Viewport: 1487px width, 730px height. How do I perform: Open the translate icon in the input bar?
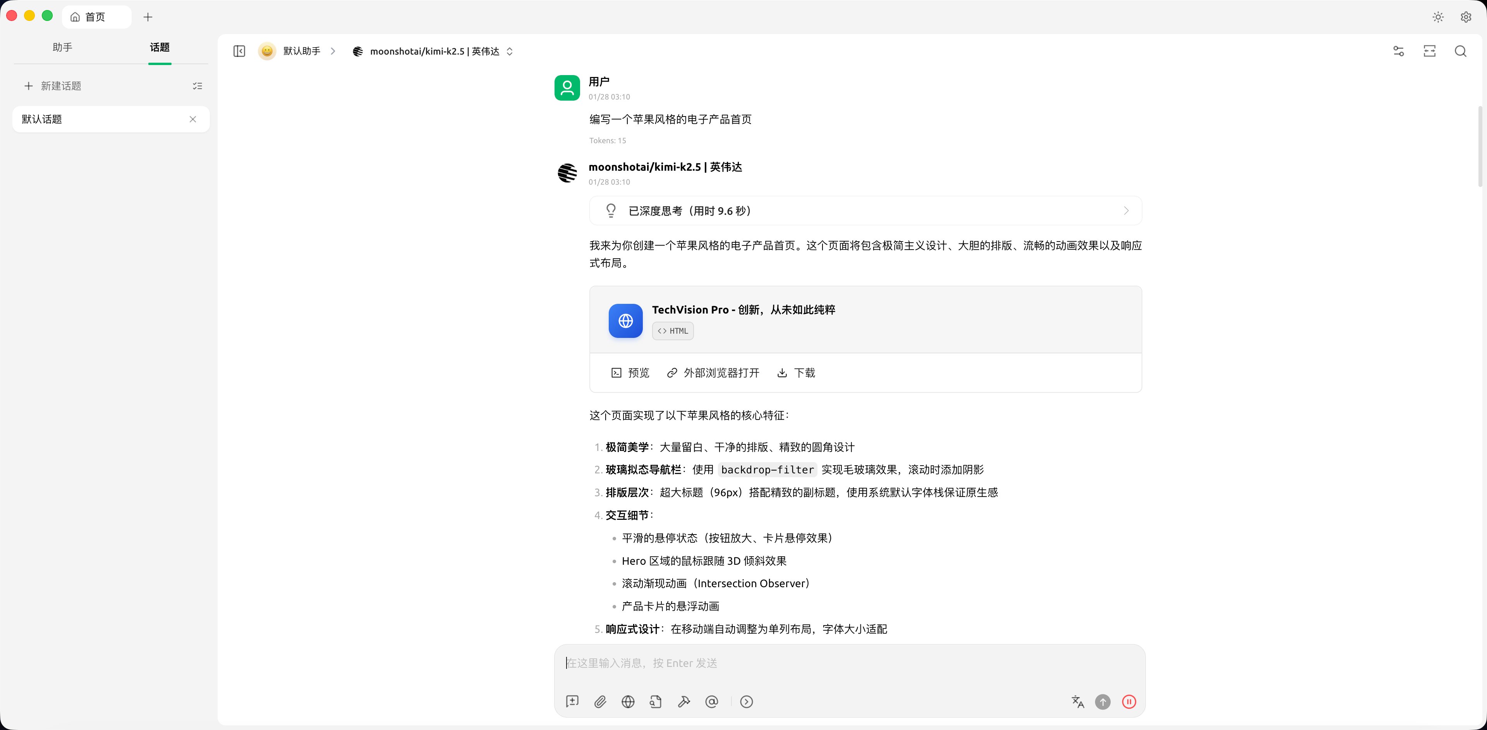pyautogui.click(x=1077, y=702)
